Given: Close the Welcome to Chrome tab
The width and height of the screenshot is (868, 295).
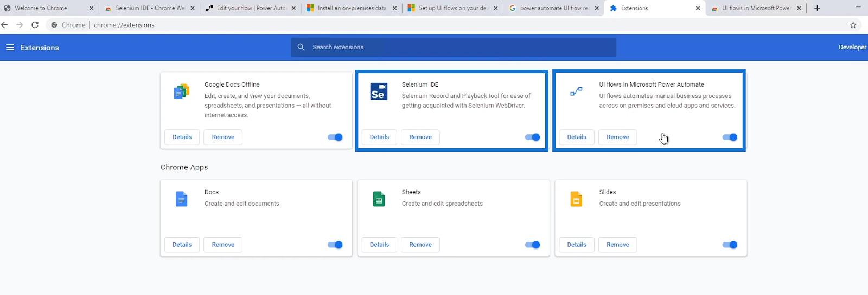Looking at the screenshot, I should click(91, 8).
